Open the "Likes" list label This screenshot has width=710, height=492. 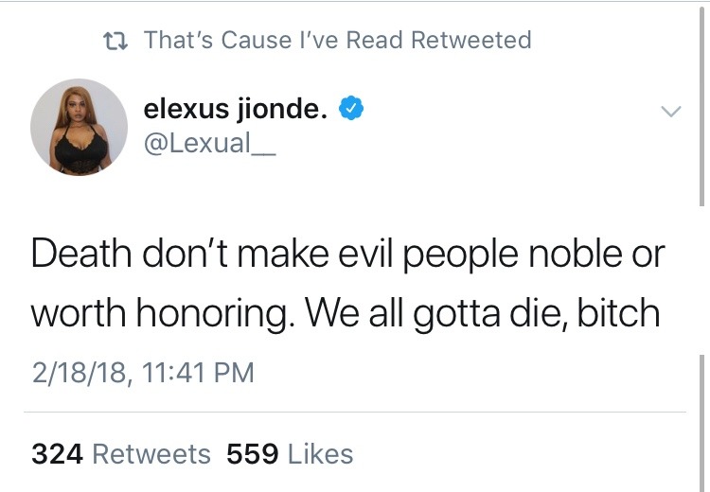(320, 454)
